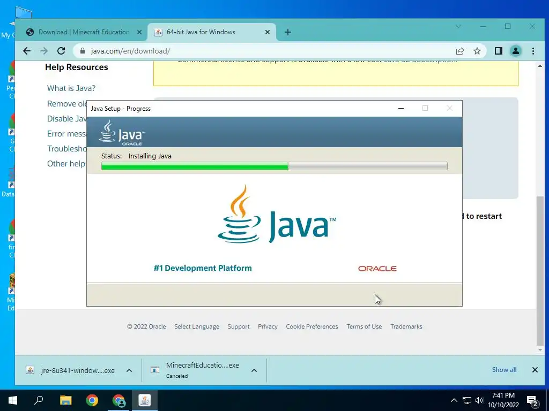Open Chrome side panel
The image size is (549, 411).
tap(499, 51)
